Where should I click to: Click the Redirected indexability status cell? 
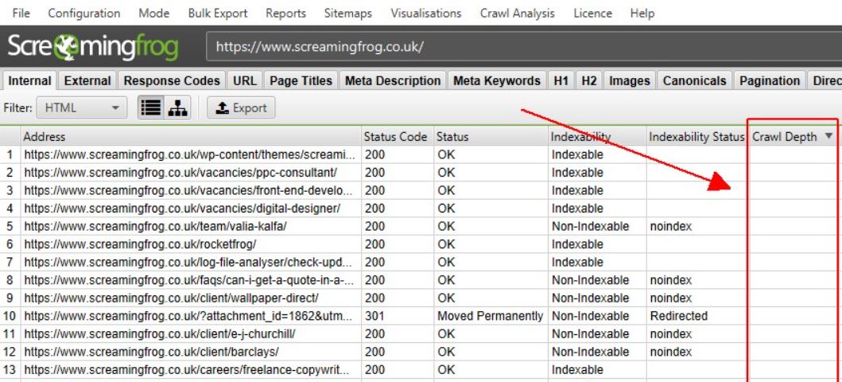tap(696, 316)
